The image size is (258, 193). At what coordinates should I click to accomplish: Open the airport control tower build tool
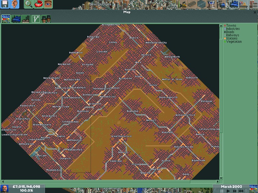tap(211, 4)
